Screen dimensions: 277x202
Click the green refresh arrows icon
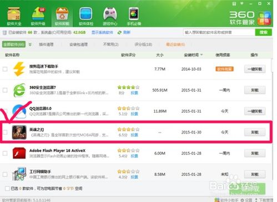tap(119, 32)
